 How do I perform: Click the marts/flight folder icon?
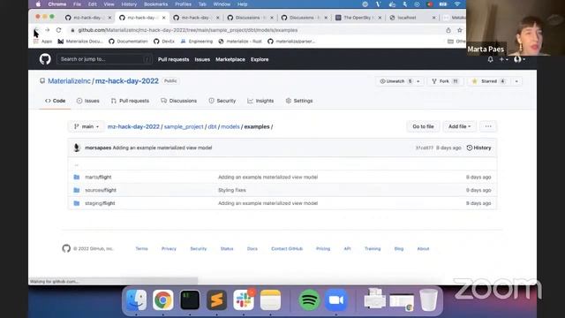click(x=77, y=177)
